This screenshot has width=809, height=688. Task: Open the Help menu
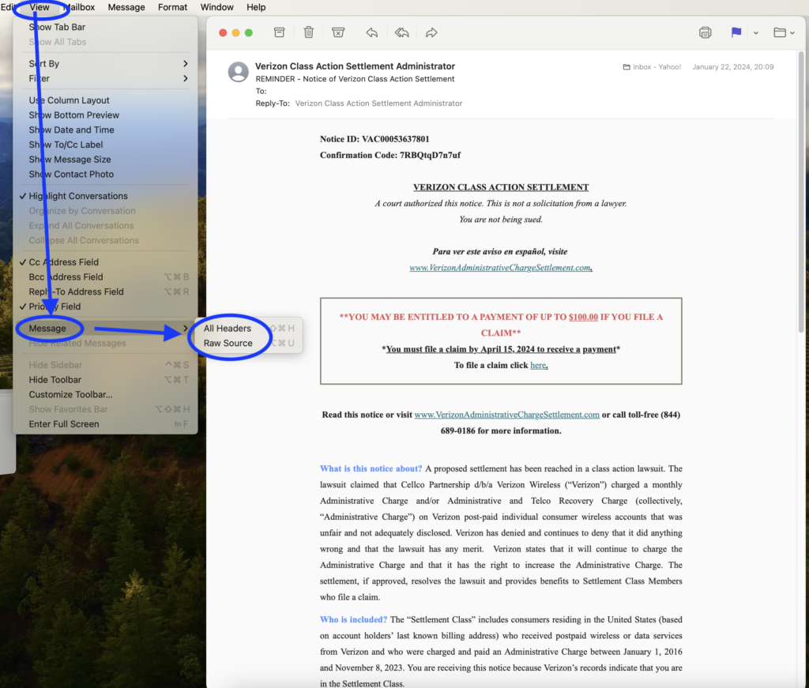coord(256,7)
